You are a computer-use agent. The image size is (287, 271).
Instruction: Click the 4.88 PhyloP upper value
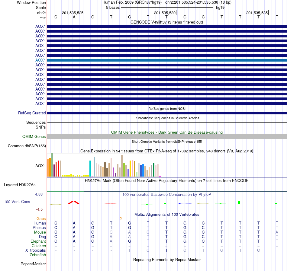tap(39, 194)
